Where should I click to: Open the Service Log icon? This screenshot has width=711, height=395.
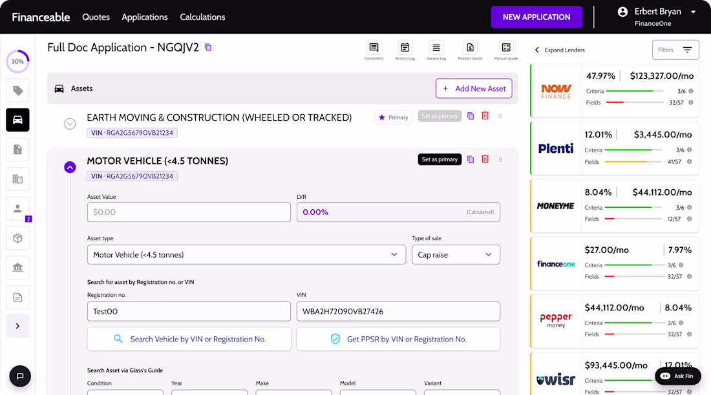pos(436,48)
